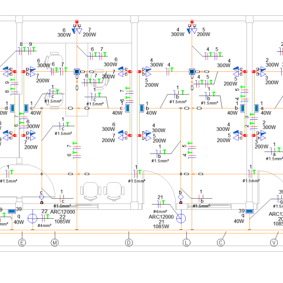Click the 1085W text below ARC12000 21
The width and height of the screenshot is (283, 283).
[161, 226]
